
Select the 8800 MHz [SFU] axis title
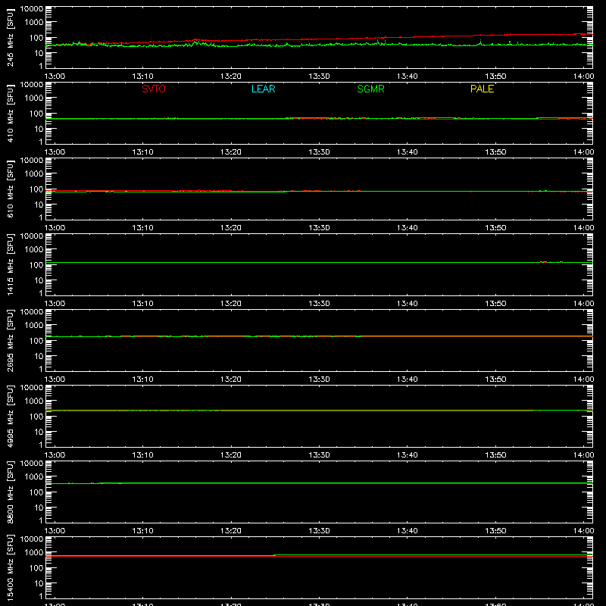point(10,492)
